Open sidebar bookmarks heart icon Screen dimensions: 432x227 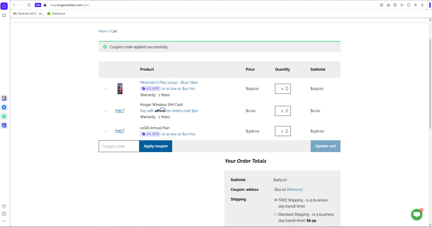[x=4, y=207]
